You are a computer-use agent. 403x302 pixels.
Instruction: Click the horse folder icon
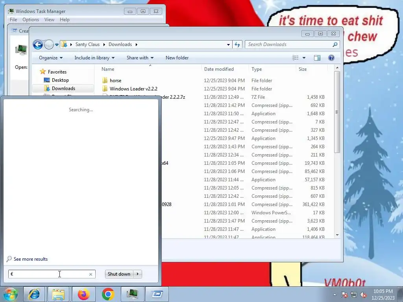click(105, 80)
